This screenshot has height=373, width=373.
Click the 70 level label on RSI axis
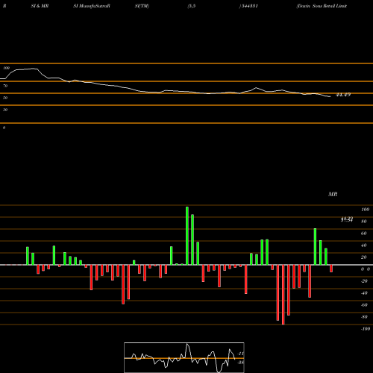coord(5,86)
